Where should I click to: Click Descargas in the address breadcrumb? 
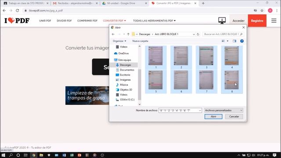point(144,34)
